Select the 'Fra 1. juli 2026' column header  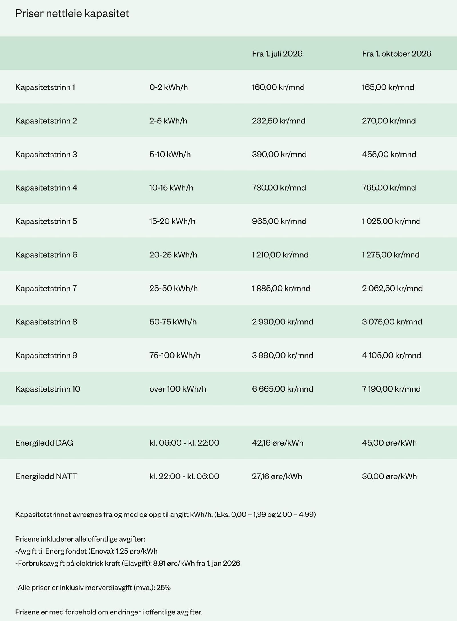click(277, 54)
